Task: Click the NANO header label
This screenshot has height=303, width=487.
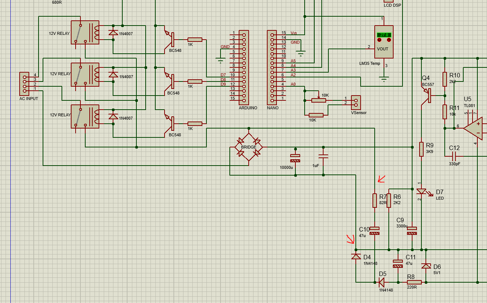Action: coord(272,108)
